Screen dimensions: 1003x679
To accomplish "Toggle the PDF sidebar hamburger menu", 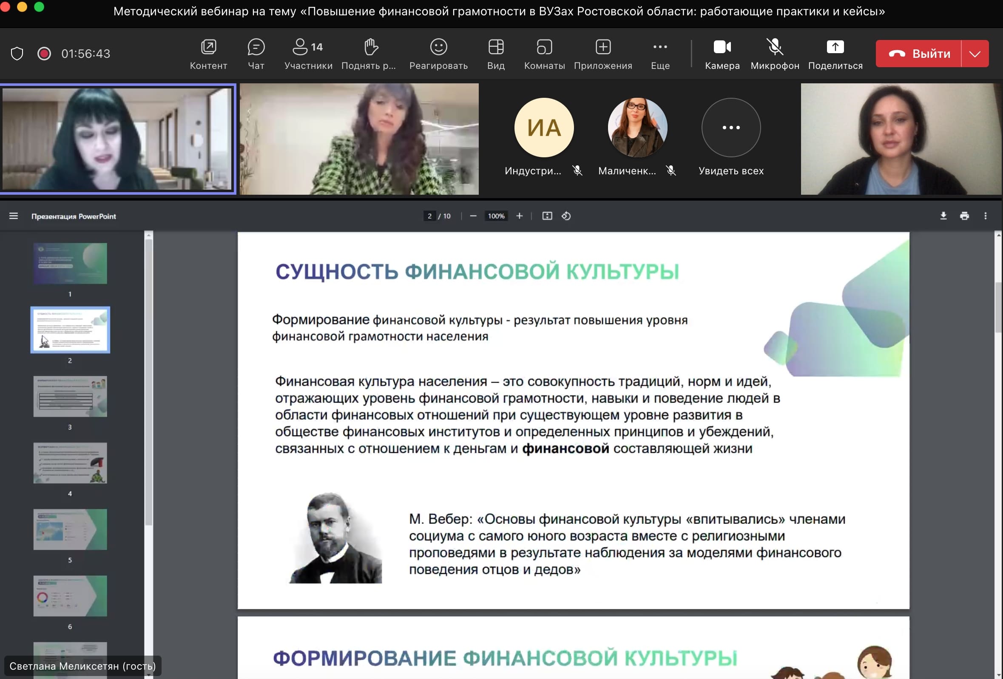I will pos(13,216).
